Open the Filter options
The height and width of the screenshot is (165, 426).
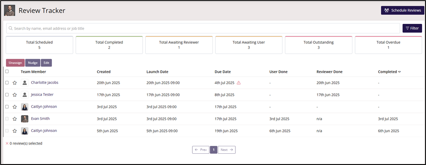point(412,28)
